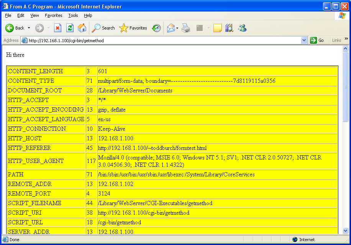Click the en-us value
The height and width of the screenshot is (245, 351).
pos(104,119)
